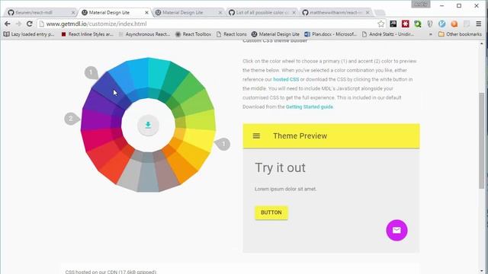Click the green Evernote-style extension icon

point(418,24)
